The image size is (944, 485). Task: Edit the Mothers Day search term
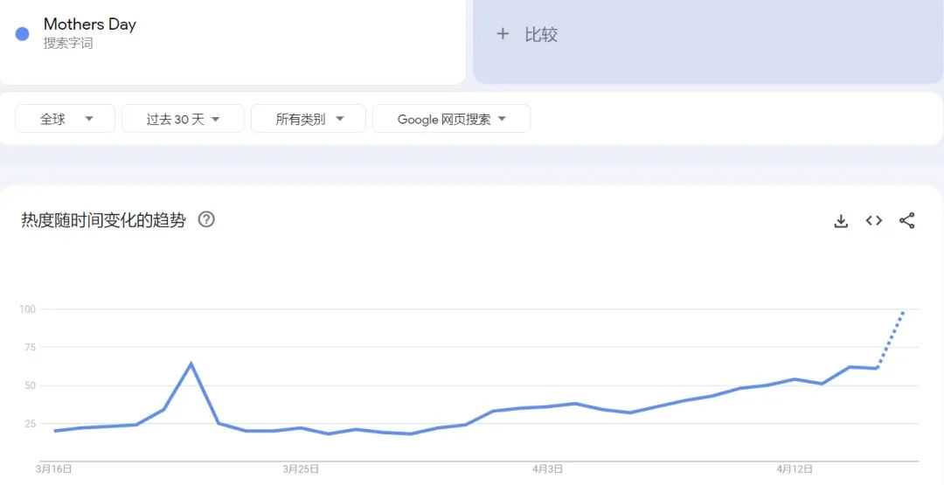[90, 24]
